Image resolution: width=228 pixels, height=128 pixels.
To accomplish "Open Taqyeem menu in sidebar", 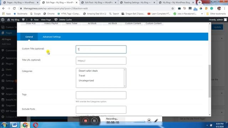I will click(9, 106).
